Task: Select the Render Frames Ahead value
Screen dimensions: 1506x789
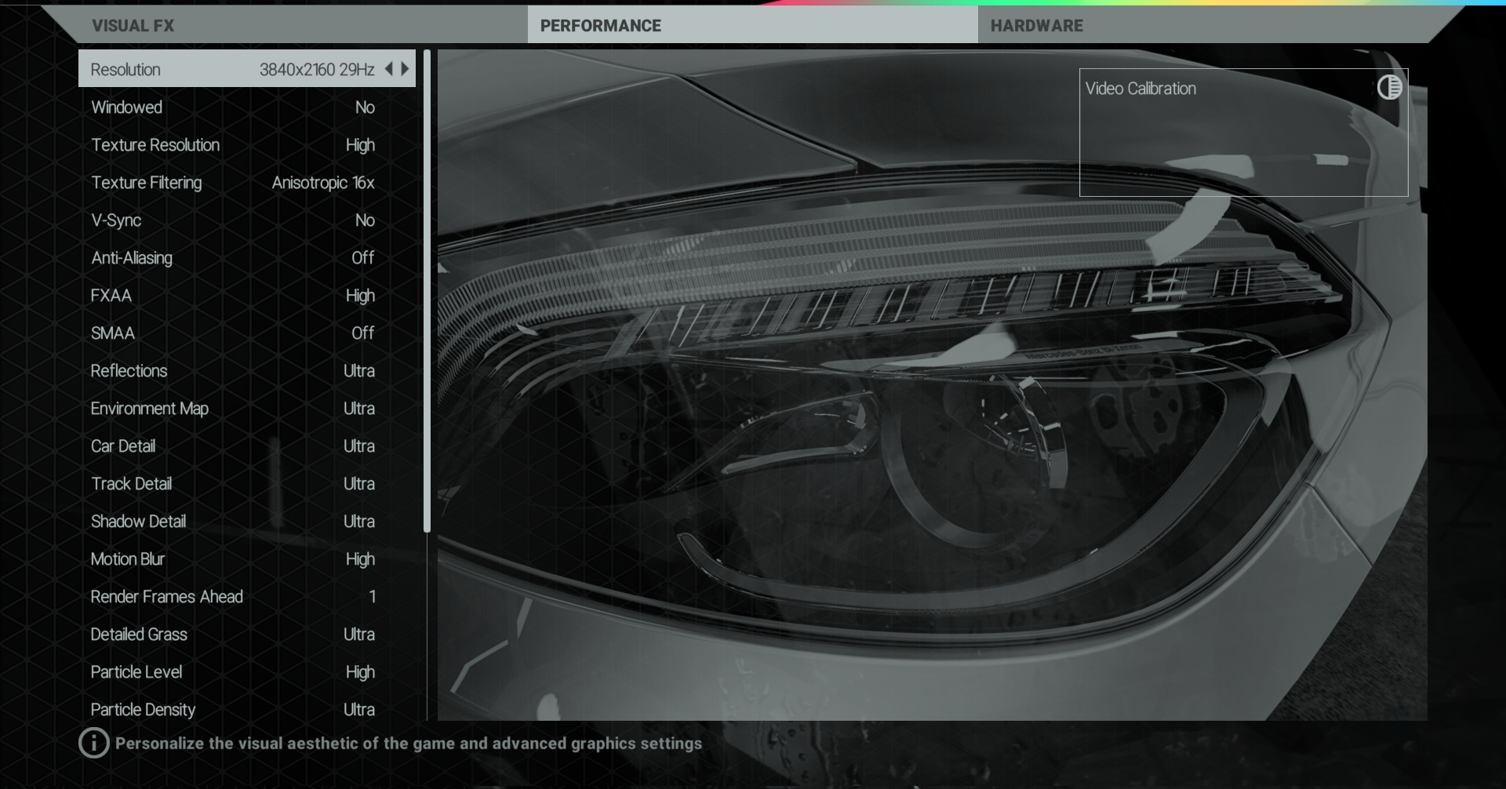Action: click(372, 597)
